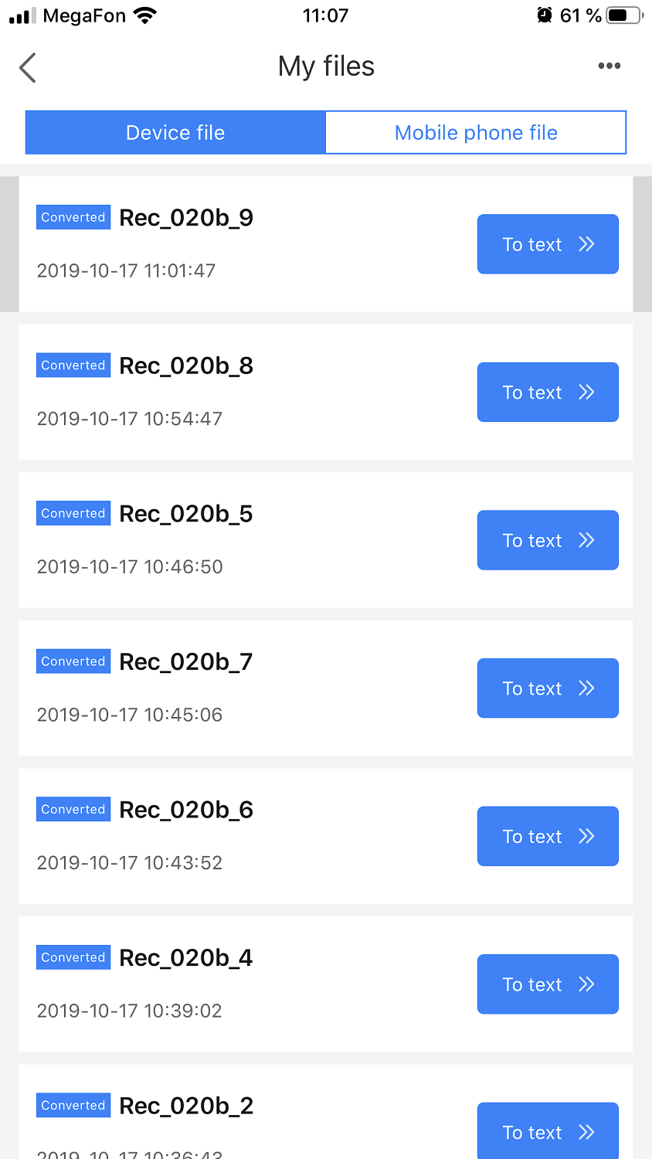Viewport: 652px width, 1159px height.
Task: Convert Rec_020b_9 to text
Action: point(548,244)
